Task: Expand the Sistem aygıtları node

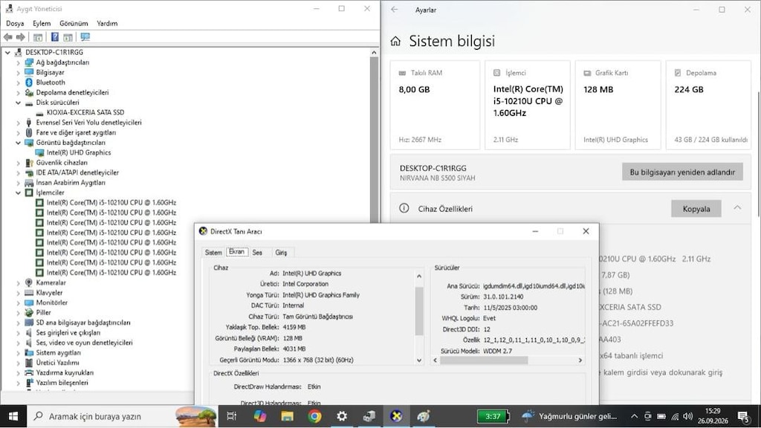Action: [18, 353]
